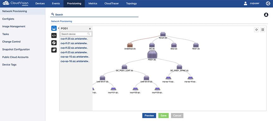Select the Leaf-22-23 (2) container
The height and width of the screenshot is (121, 273).
tap(146, 78)
